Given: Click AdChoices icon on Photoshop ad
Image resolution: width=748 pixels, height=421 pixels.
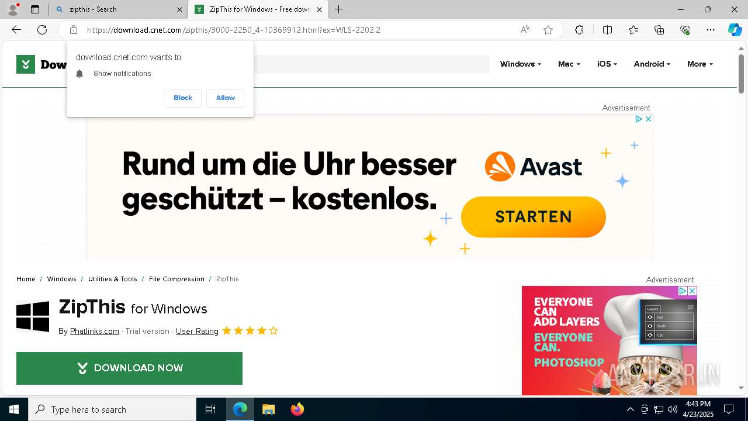Looking at the screenshot, I should [683, 291].
